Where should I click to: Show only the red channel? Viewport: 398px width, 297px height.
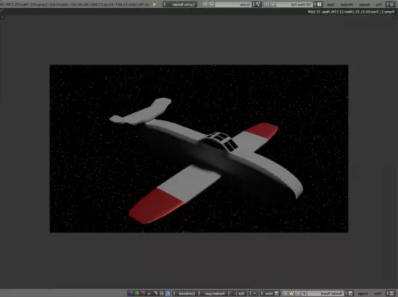tap(142, 293)
